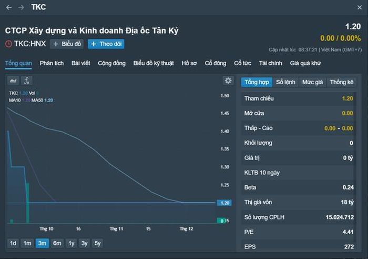The height and width of the screenshot is (259, 368).
Task: Select the 6m time range
Action: coord(57,243)
